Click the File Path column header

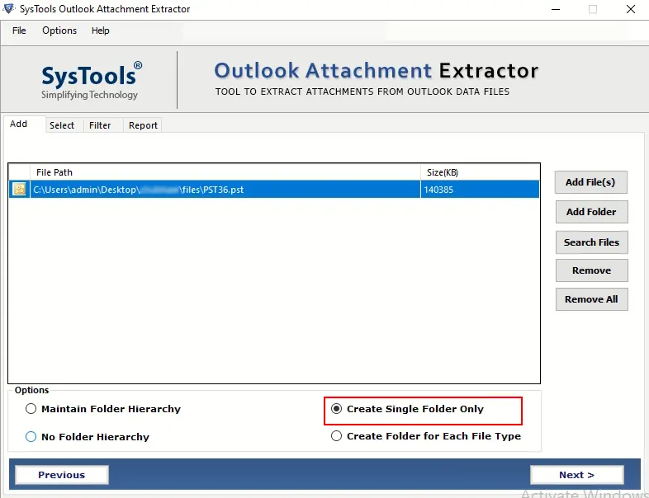pos(225,172)
